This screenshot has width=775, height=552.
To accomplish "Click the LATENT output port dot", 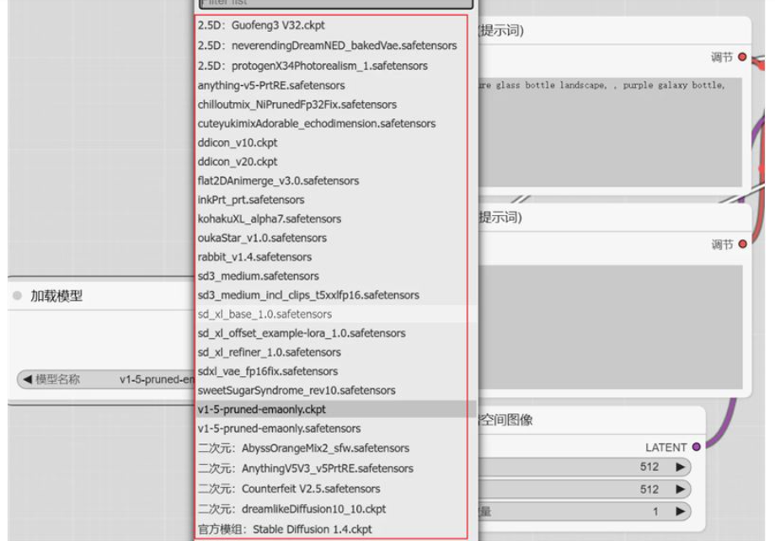I will coord(696,447).
